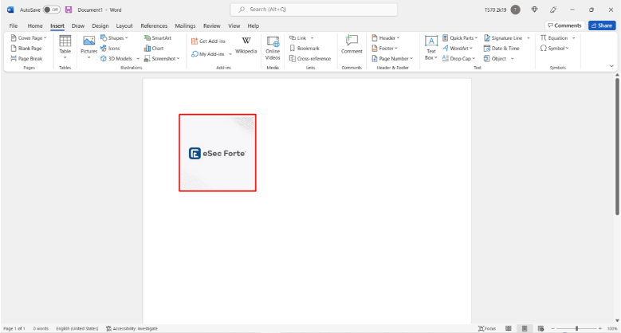Viewport: 621px width, 333px height.
Task: Open My Add-ins
Action: 208,54
